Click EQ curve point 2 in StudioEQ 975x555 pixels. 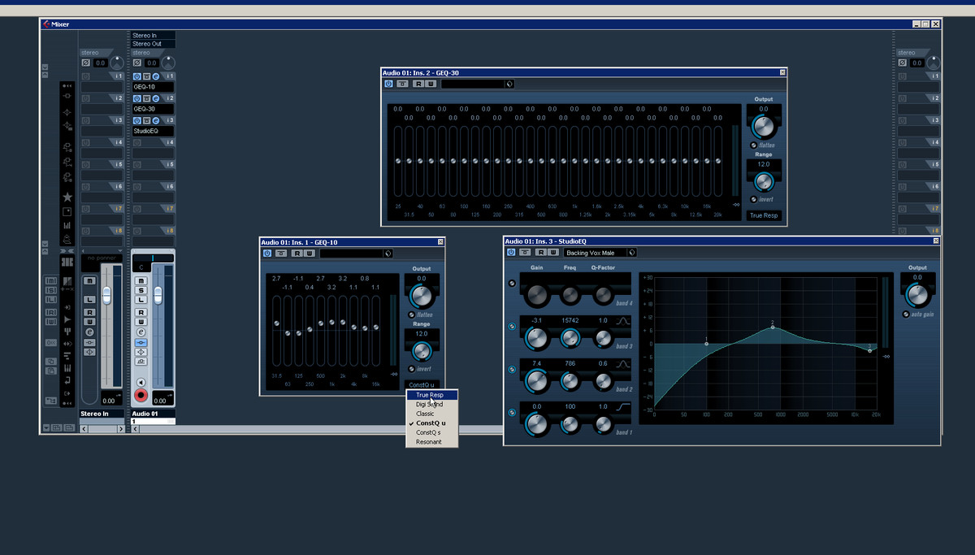tap(773, 327)
